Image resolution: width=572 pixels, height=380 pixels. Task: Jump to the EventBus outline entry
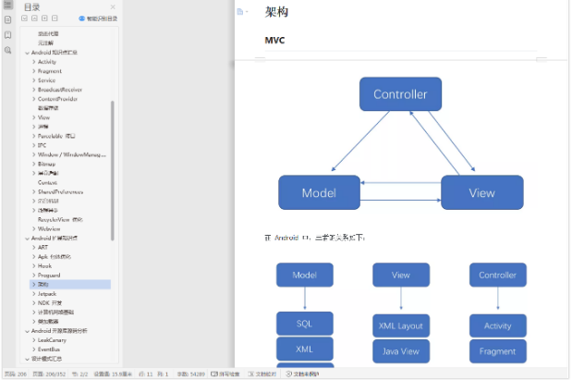49,349
